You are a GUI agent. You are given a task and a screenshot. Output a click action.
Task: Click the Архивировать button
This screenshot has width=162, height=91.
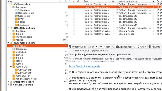126,47
